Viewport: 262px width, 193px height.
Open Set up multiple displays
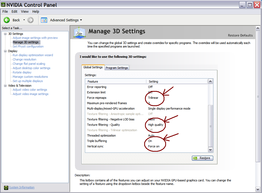[28, 81]
